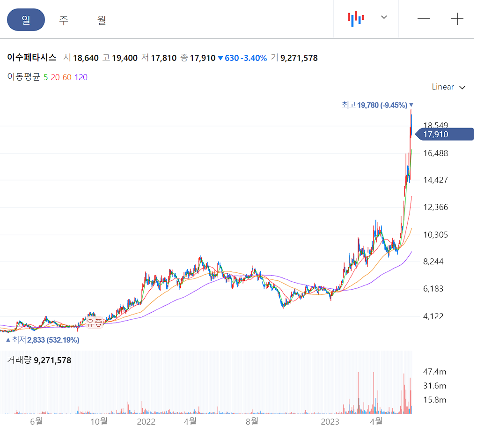Click the closing price 17,910 in header
Screen dimensions: 477x435
click(x=203, y=58)
